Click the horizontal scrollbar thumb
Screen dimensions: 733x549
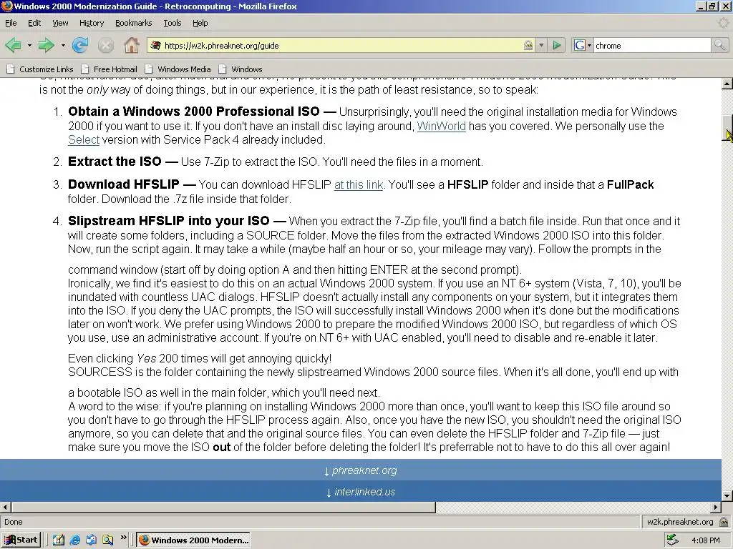(x=223, y=507)
